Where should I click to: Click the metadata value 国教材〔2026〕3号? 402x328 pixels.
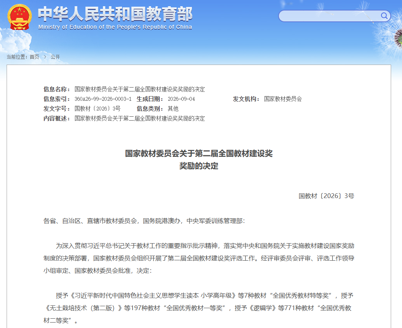coord(97,109)
